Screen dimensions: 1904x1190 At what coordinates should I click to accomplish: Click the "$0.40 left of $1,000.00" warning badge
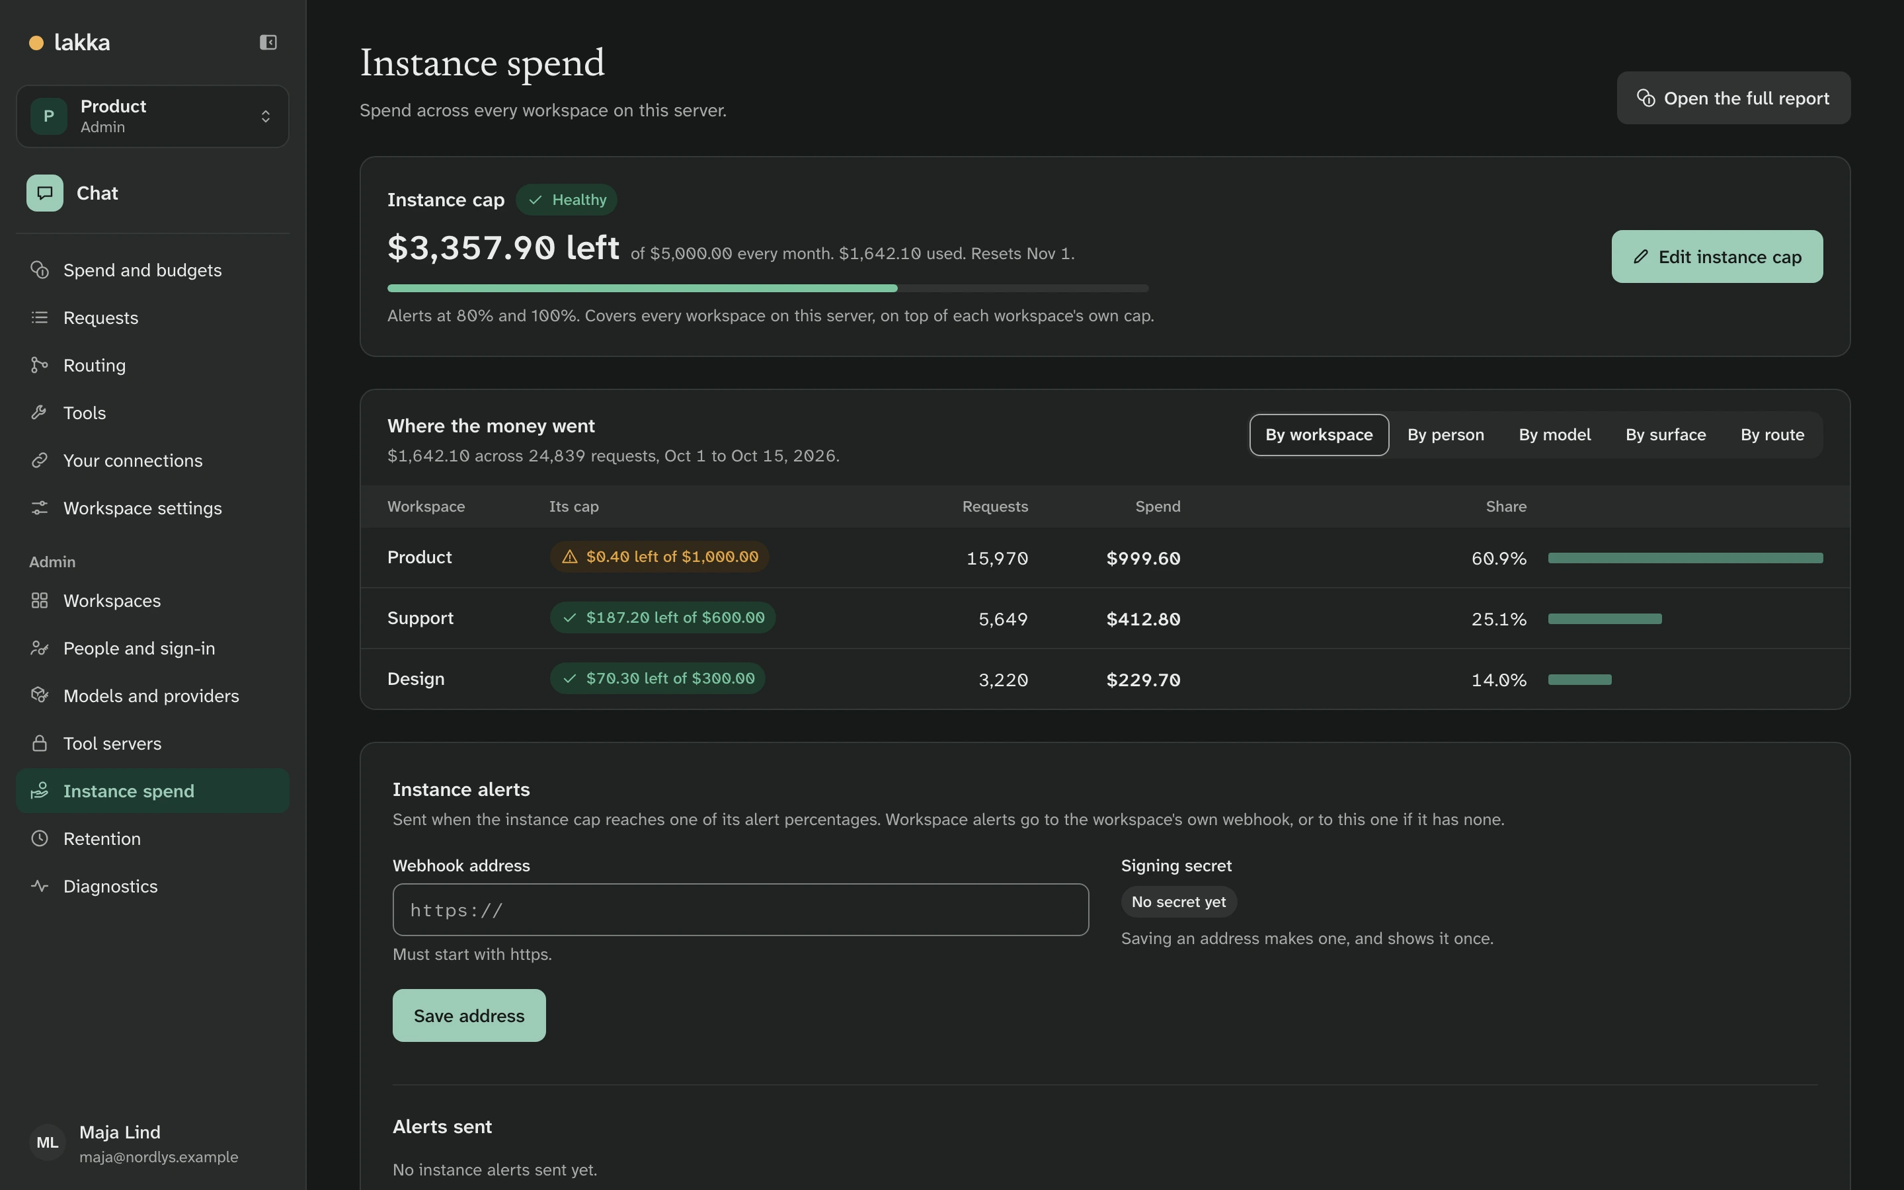click(x=659, y=557)
